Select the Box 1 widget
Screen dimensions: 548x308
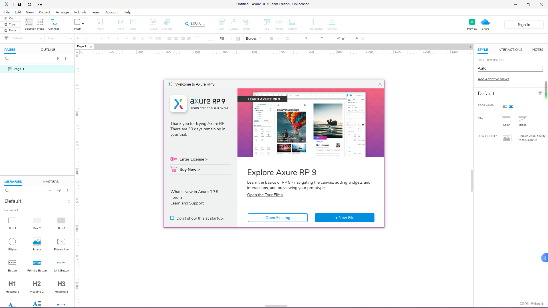(12, 223)
